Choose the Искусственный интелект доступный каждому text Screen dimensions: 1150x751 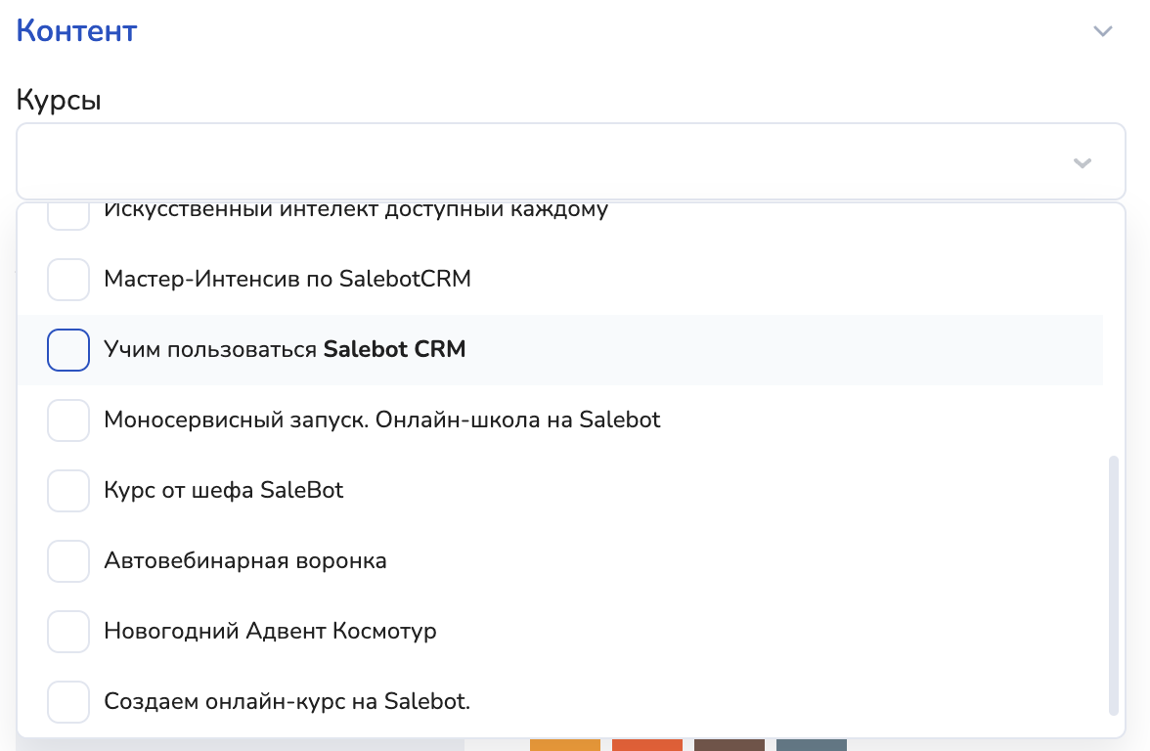[356, 210]
